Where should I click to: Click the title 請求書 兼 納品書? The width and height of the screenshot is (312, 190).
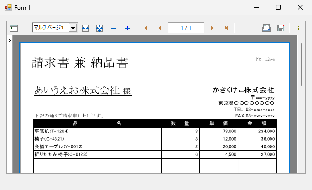[x=80, y=62]
